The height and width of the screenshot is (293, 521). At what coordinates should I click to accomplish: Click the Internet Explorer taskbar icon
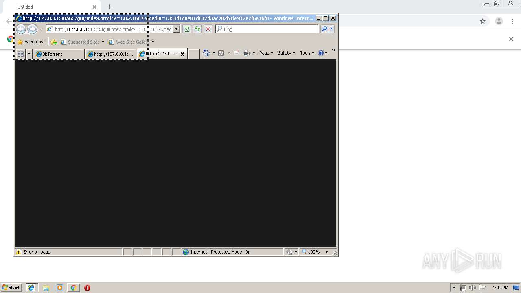click(31, 287)
